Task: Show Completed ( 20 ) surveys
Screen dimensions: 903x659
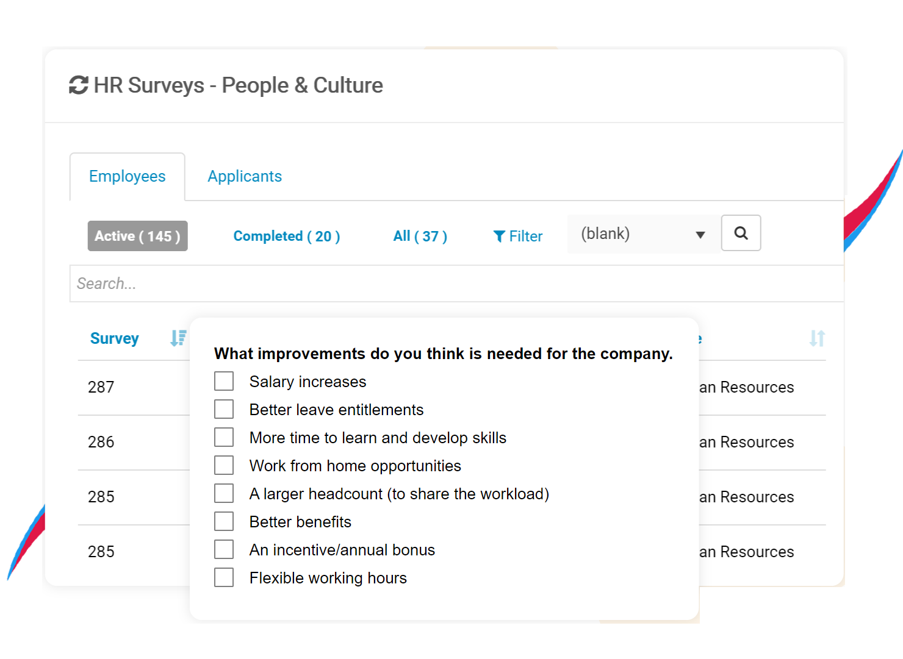Action: pyautogui.click(x=286, y=236)
